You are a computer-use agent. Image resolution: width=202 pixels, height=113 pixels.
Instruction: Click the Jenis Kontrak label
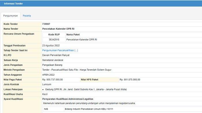[x=11, y=84]
